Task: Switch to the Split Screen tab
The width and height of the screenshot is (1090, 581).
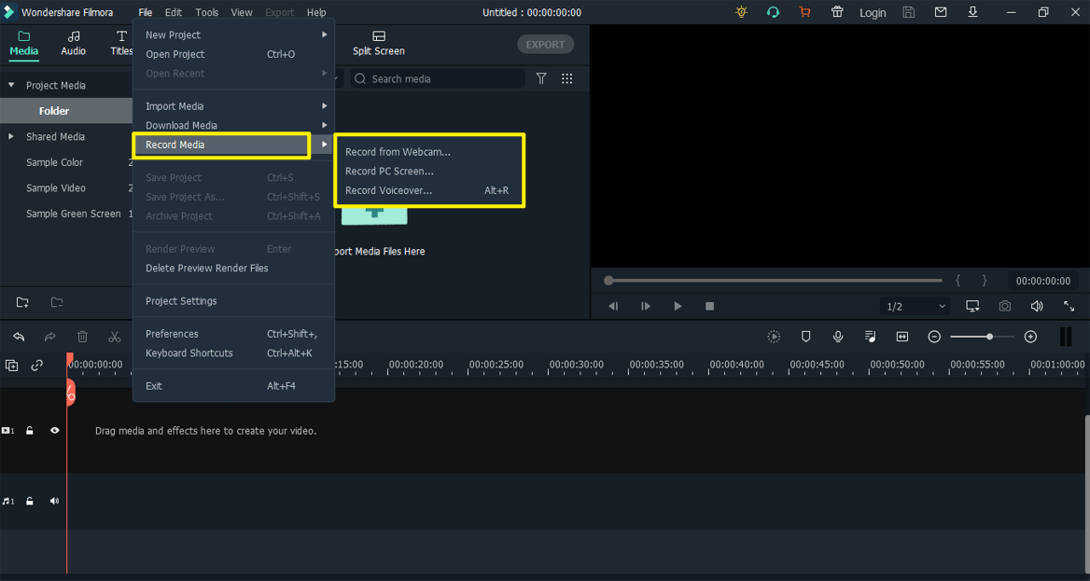Action: pos(378,43)
